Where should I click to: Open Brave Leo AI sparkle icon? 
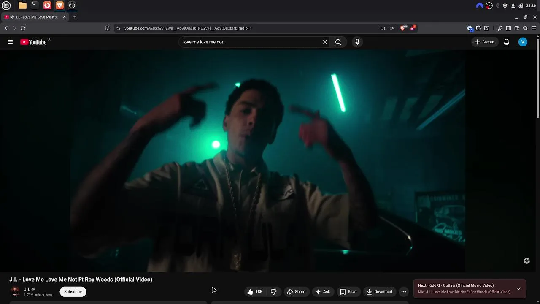[525, 28]
